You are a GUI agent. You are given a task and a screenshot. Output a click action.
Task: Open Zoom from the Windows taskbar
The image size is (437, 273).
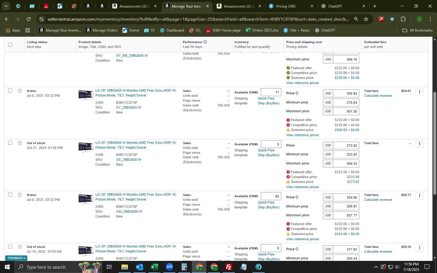click(x=169, y=267)
